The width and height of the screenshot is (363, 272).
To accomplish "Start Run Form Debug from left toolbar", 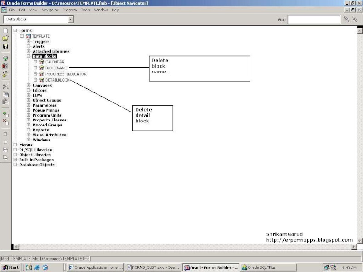I will coord(5,66).
